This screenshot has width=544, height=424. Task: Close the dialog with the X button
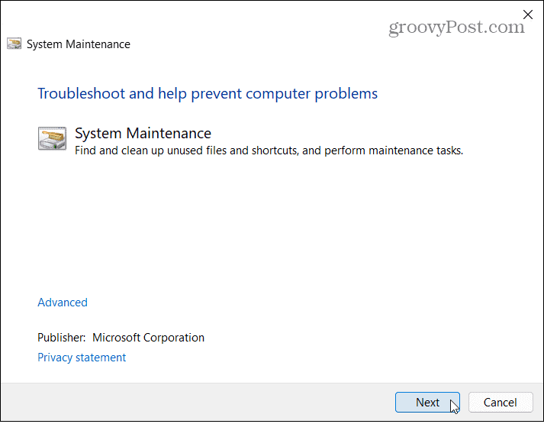[528, 15]
